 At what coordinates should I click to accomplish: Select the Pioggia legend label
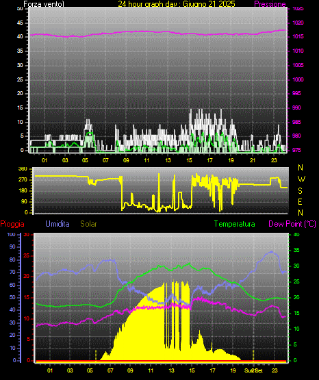click(12, 224)
